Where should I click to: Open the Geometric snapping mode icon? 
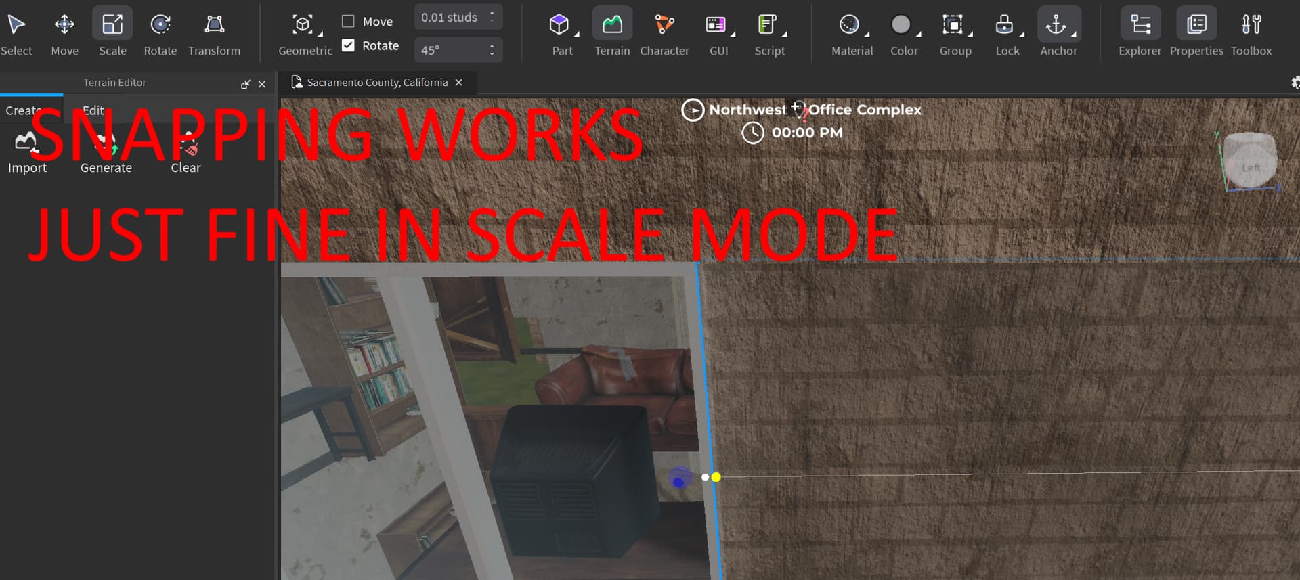tap(302, 25)
